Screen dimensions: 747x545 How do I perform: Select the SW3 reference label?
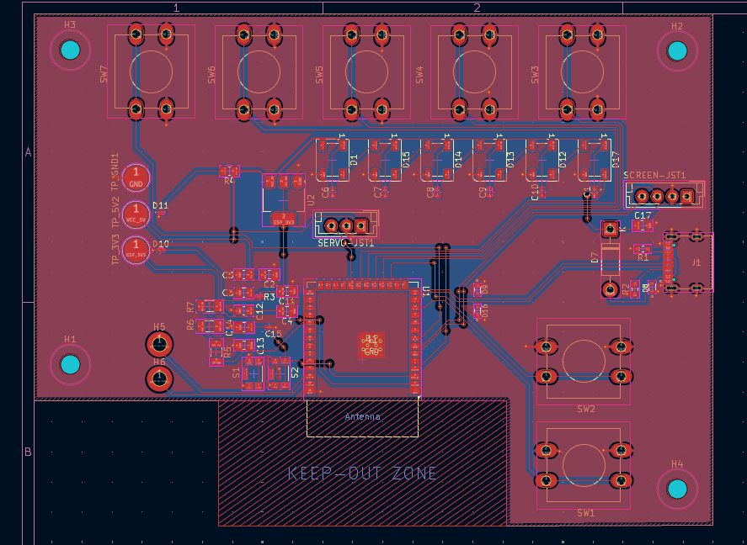pos(535,75)
